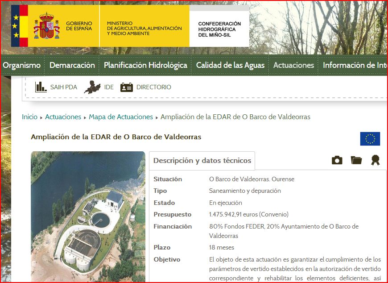Open the Organismo menu
Screen dimensions: 388x283
(x=22, y=65)
